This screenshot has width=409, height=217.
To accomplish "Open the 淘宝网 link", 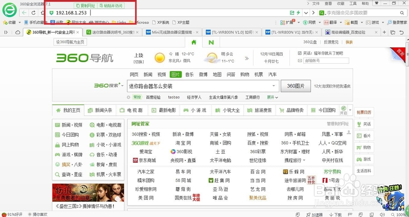I will point(183,143).
